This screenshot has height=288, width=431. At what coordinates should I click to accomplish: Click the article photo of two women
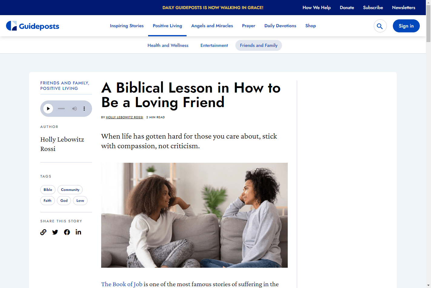[194, 215]
